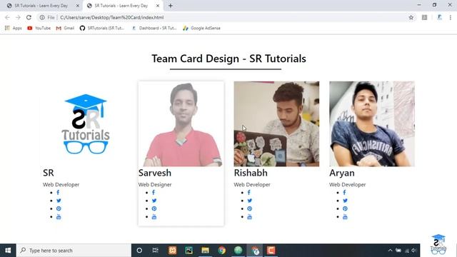Open a new browser tab

171,6
